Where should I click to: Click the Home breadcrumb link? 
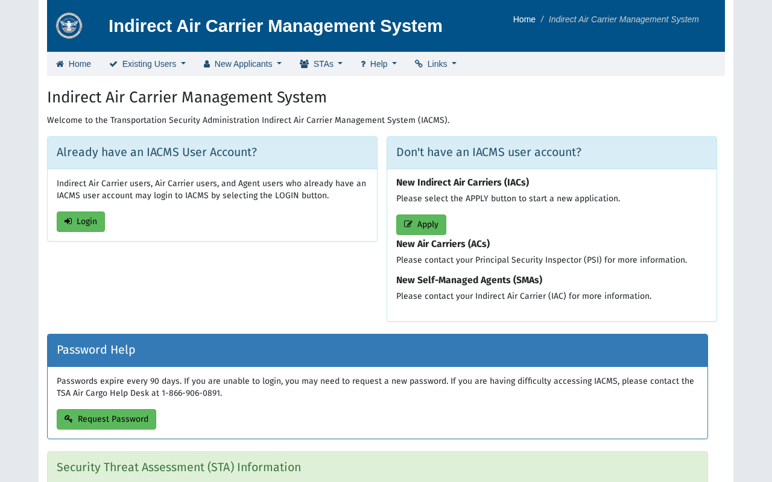coord(524,19)
